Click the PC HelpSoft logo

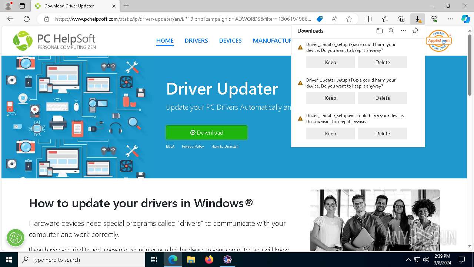point(54,40)
